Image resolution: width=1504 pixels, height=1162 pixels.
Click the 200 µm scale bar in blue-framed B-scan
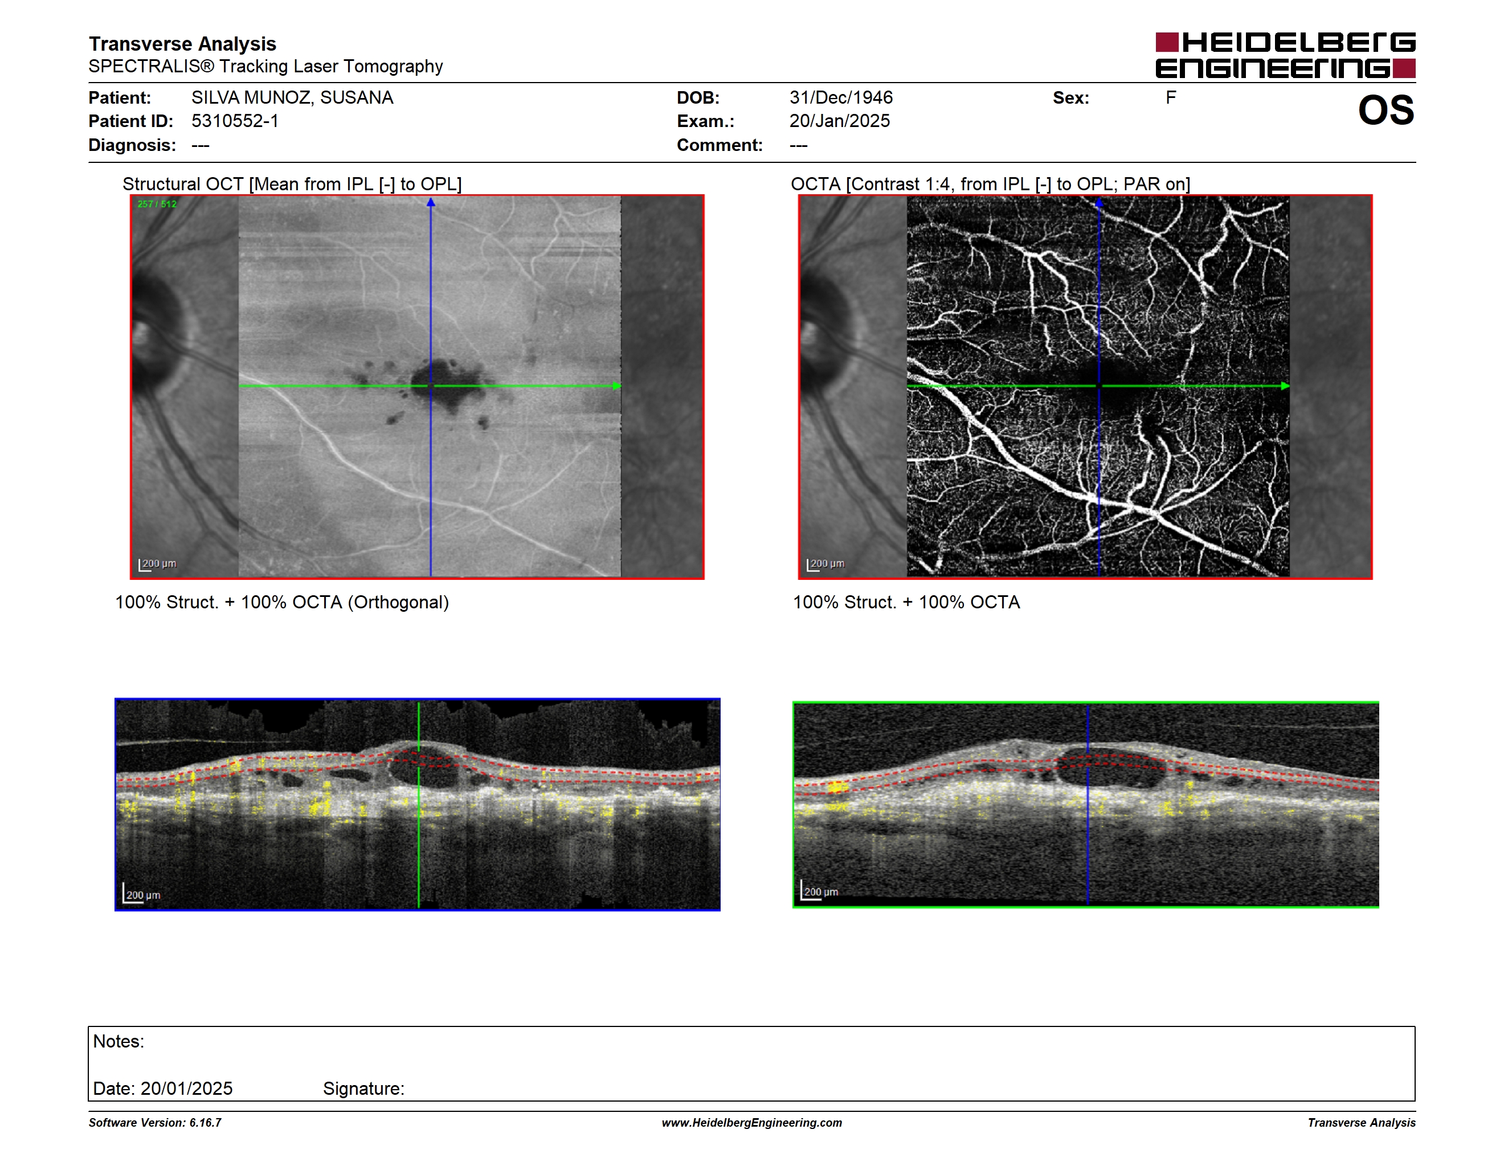(142, 893)
